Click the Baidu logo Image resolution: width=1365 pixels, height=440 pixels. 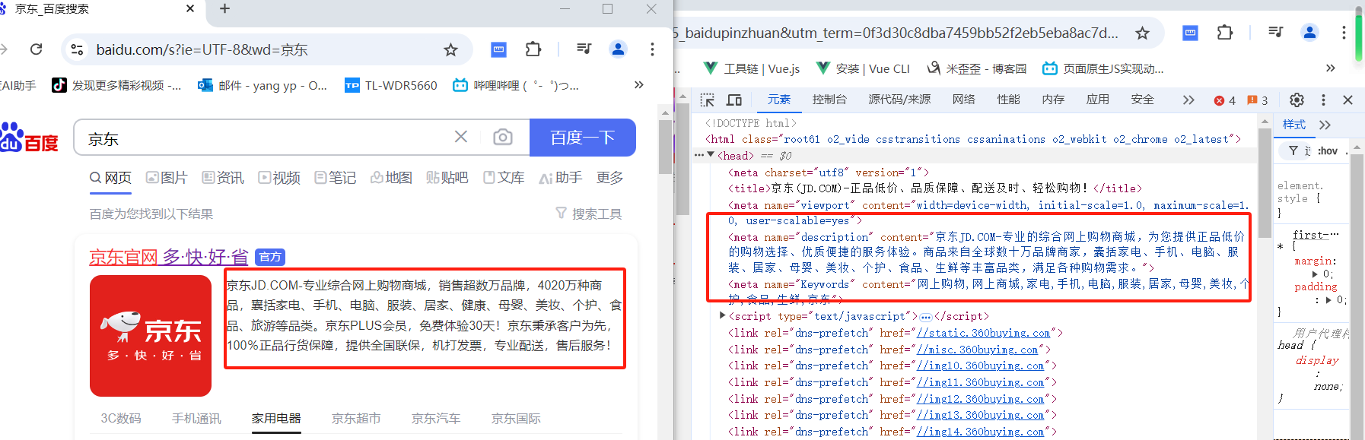pyautogui.click(x=30, y=138)
